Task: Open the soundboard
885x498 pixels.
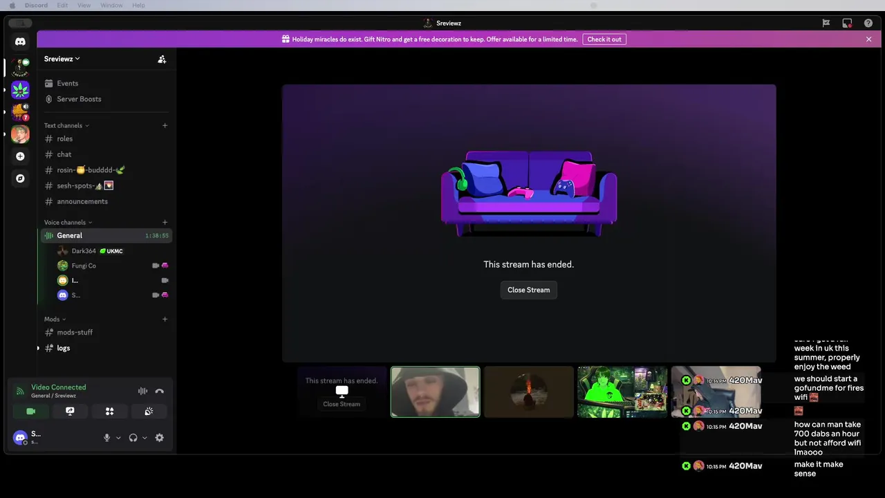Action: click(149, 411)
